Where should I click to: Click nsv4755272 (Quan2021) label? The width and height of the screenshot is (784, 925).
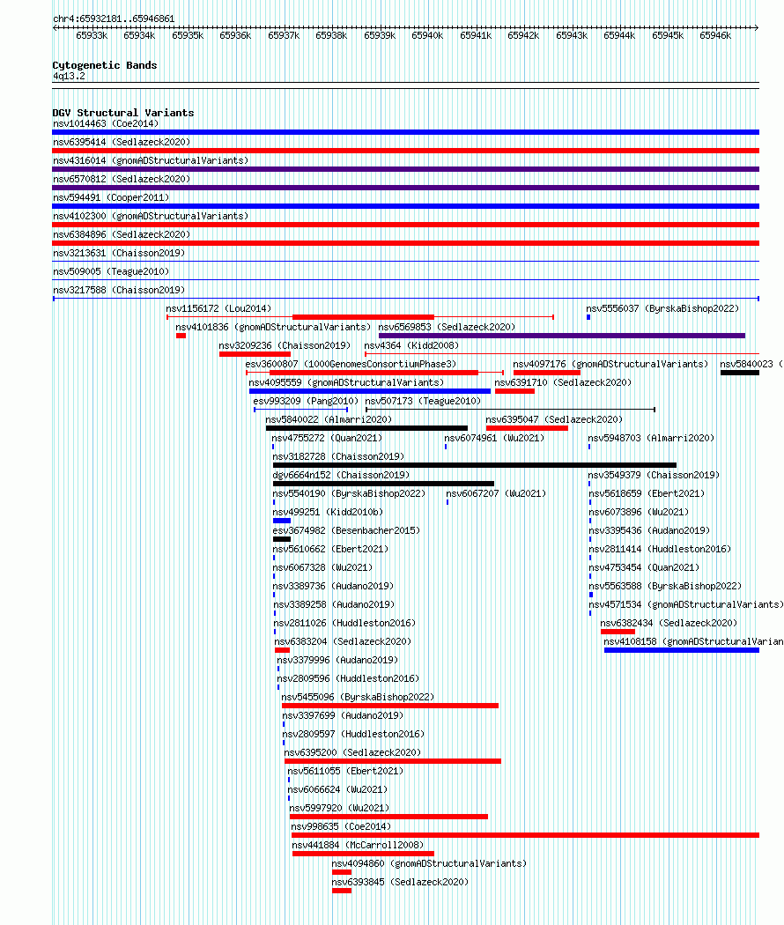[x=327, y=439]
